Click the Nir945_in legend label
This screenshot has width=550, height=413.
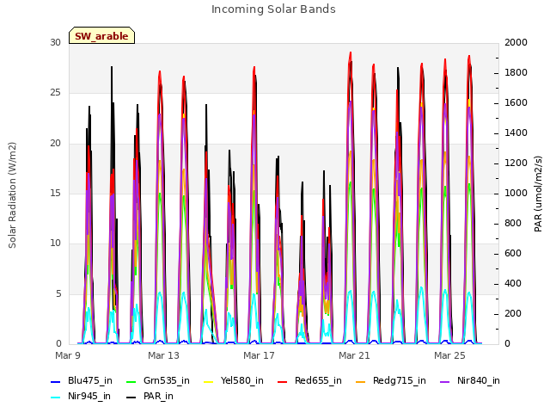point(89,396)
